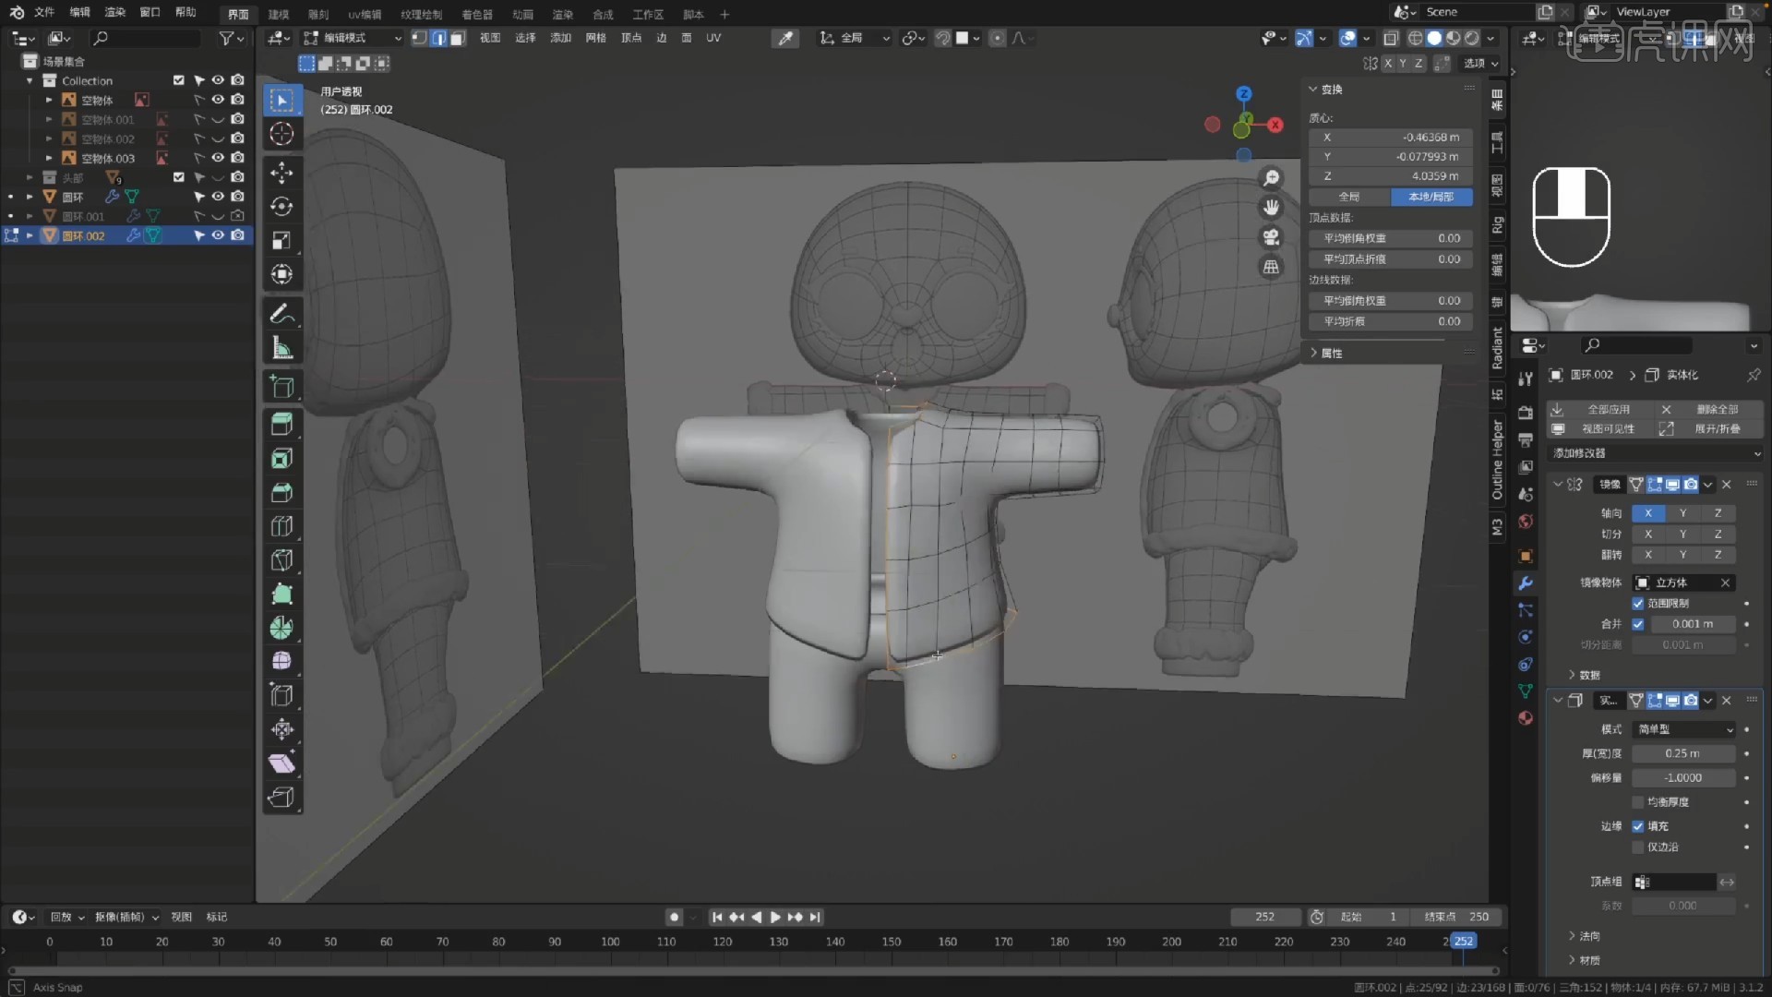Select the Add Cube tool
Viewport: 1772px width, 997px height.
point(282,387)
